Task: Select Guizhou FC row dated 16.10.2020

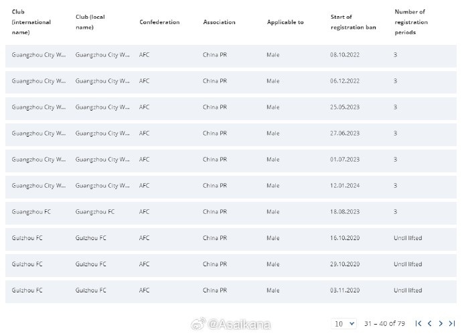Action: 231,238
